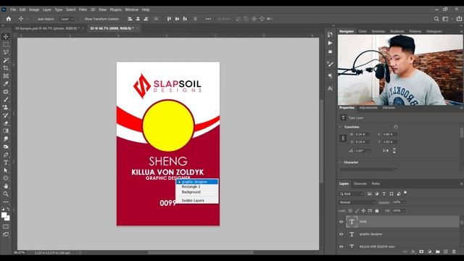Image resolution: width=464 pixels, height=261 pixels.
Task: Select the Pen tool
Action: pyautogui.click(x=6, y=154)
